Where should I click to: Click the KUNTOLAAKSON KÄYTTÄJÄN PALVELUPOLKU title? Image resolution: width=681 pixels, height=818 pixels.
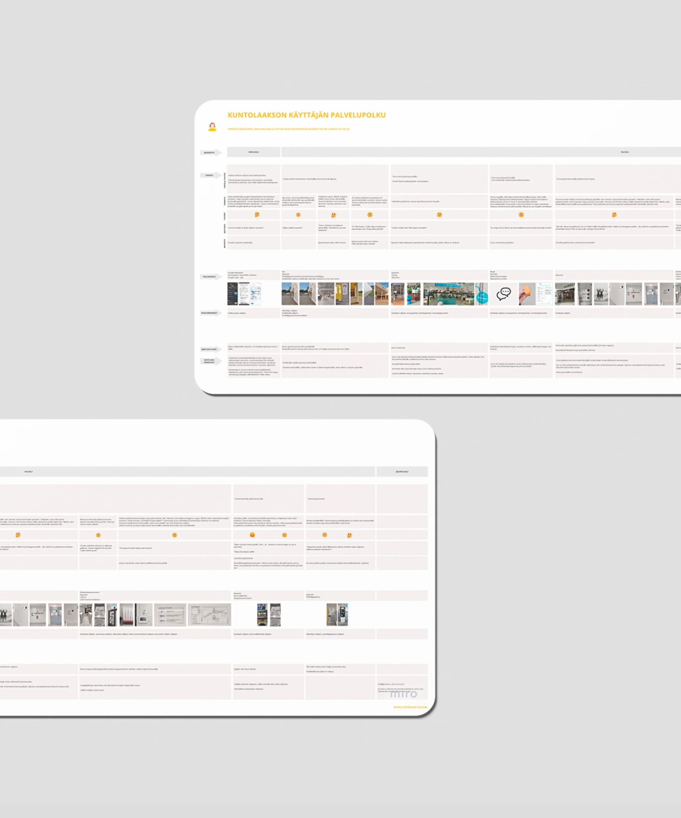[x=307, y=115]
